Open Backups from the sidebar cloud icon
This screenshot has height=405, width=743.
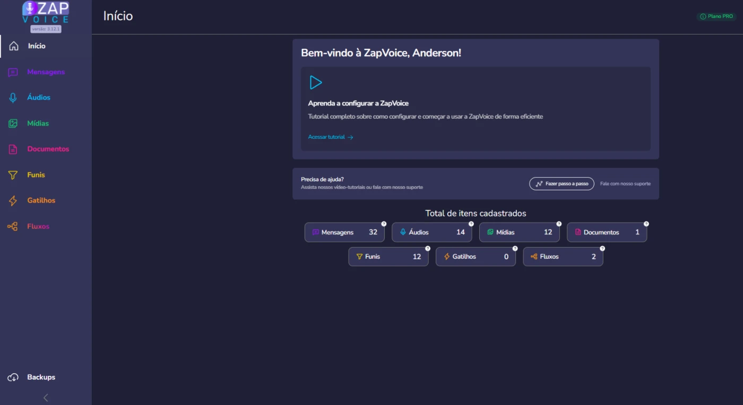pyautogui.click(x=13, y=377)
